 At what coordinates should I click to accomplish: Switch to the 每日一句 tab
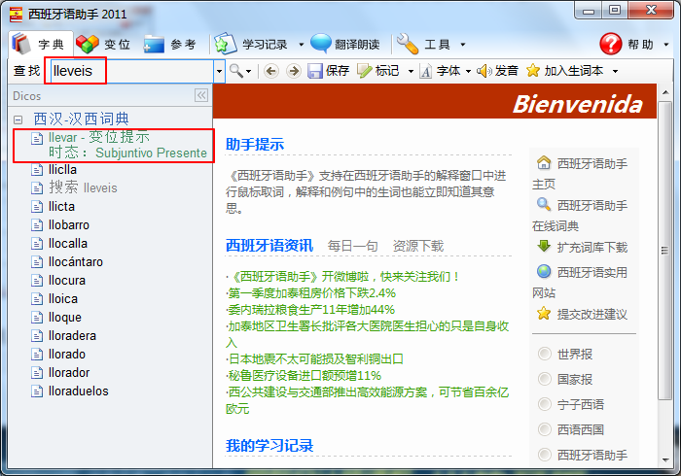352,246
